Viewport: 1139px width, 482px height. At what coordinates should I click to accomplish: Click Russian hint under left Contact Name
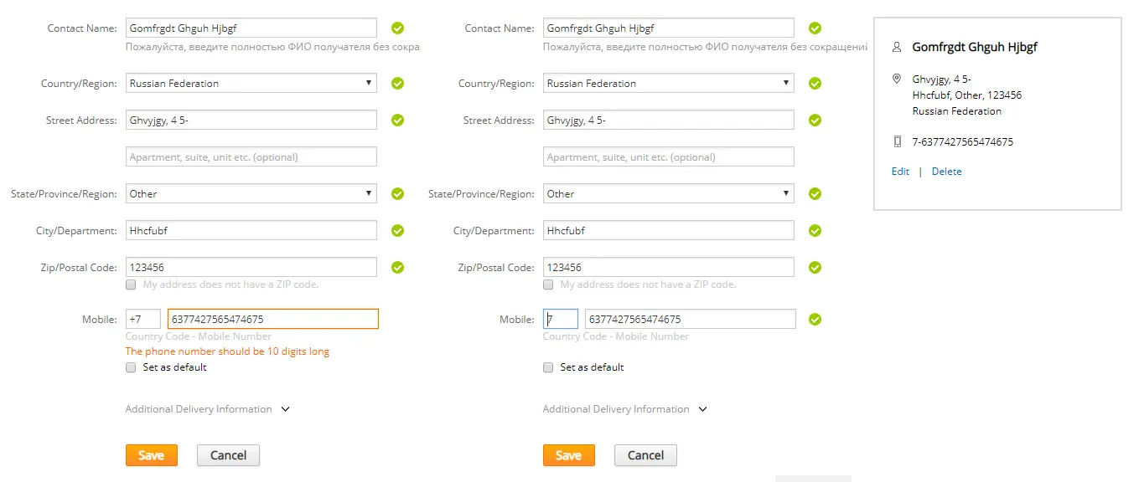click(x=272, y=47)
